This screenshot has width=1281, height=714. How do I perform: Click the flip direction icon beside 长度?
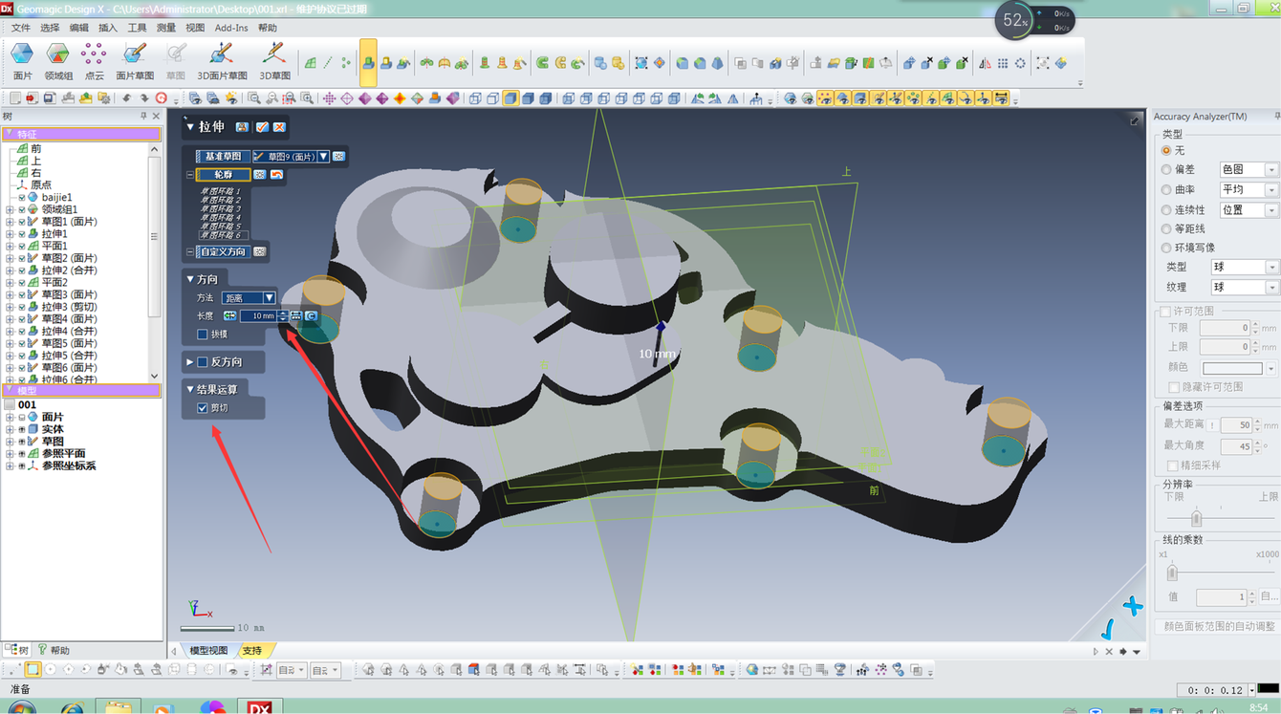(x=229, y=315)
